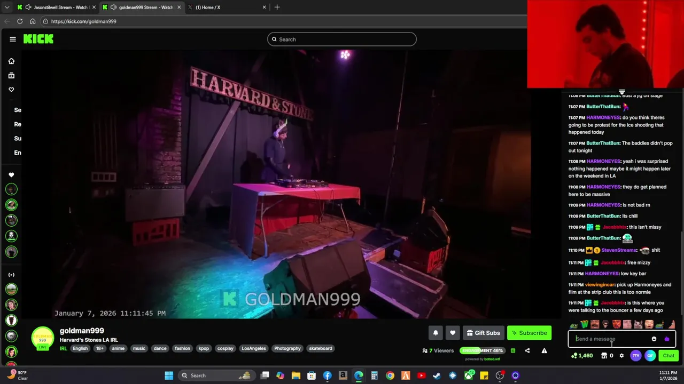Click the browser home button

(33, 21)
